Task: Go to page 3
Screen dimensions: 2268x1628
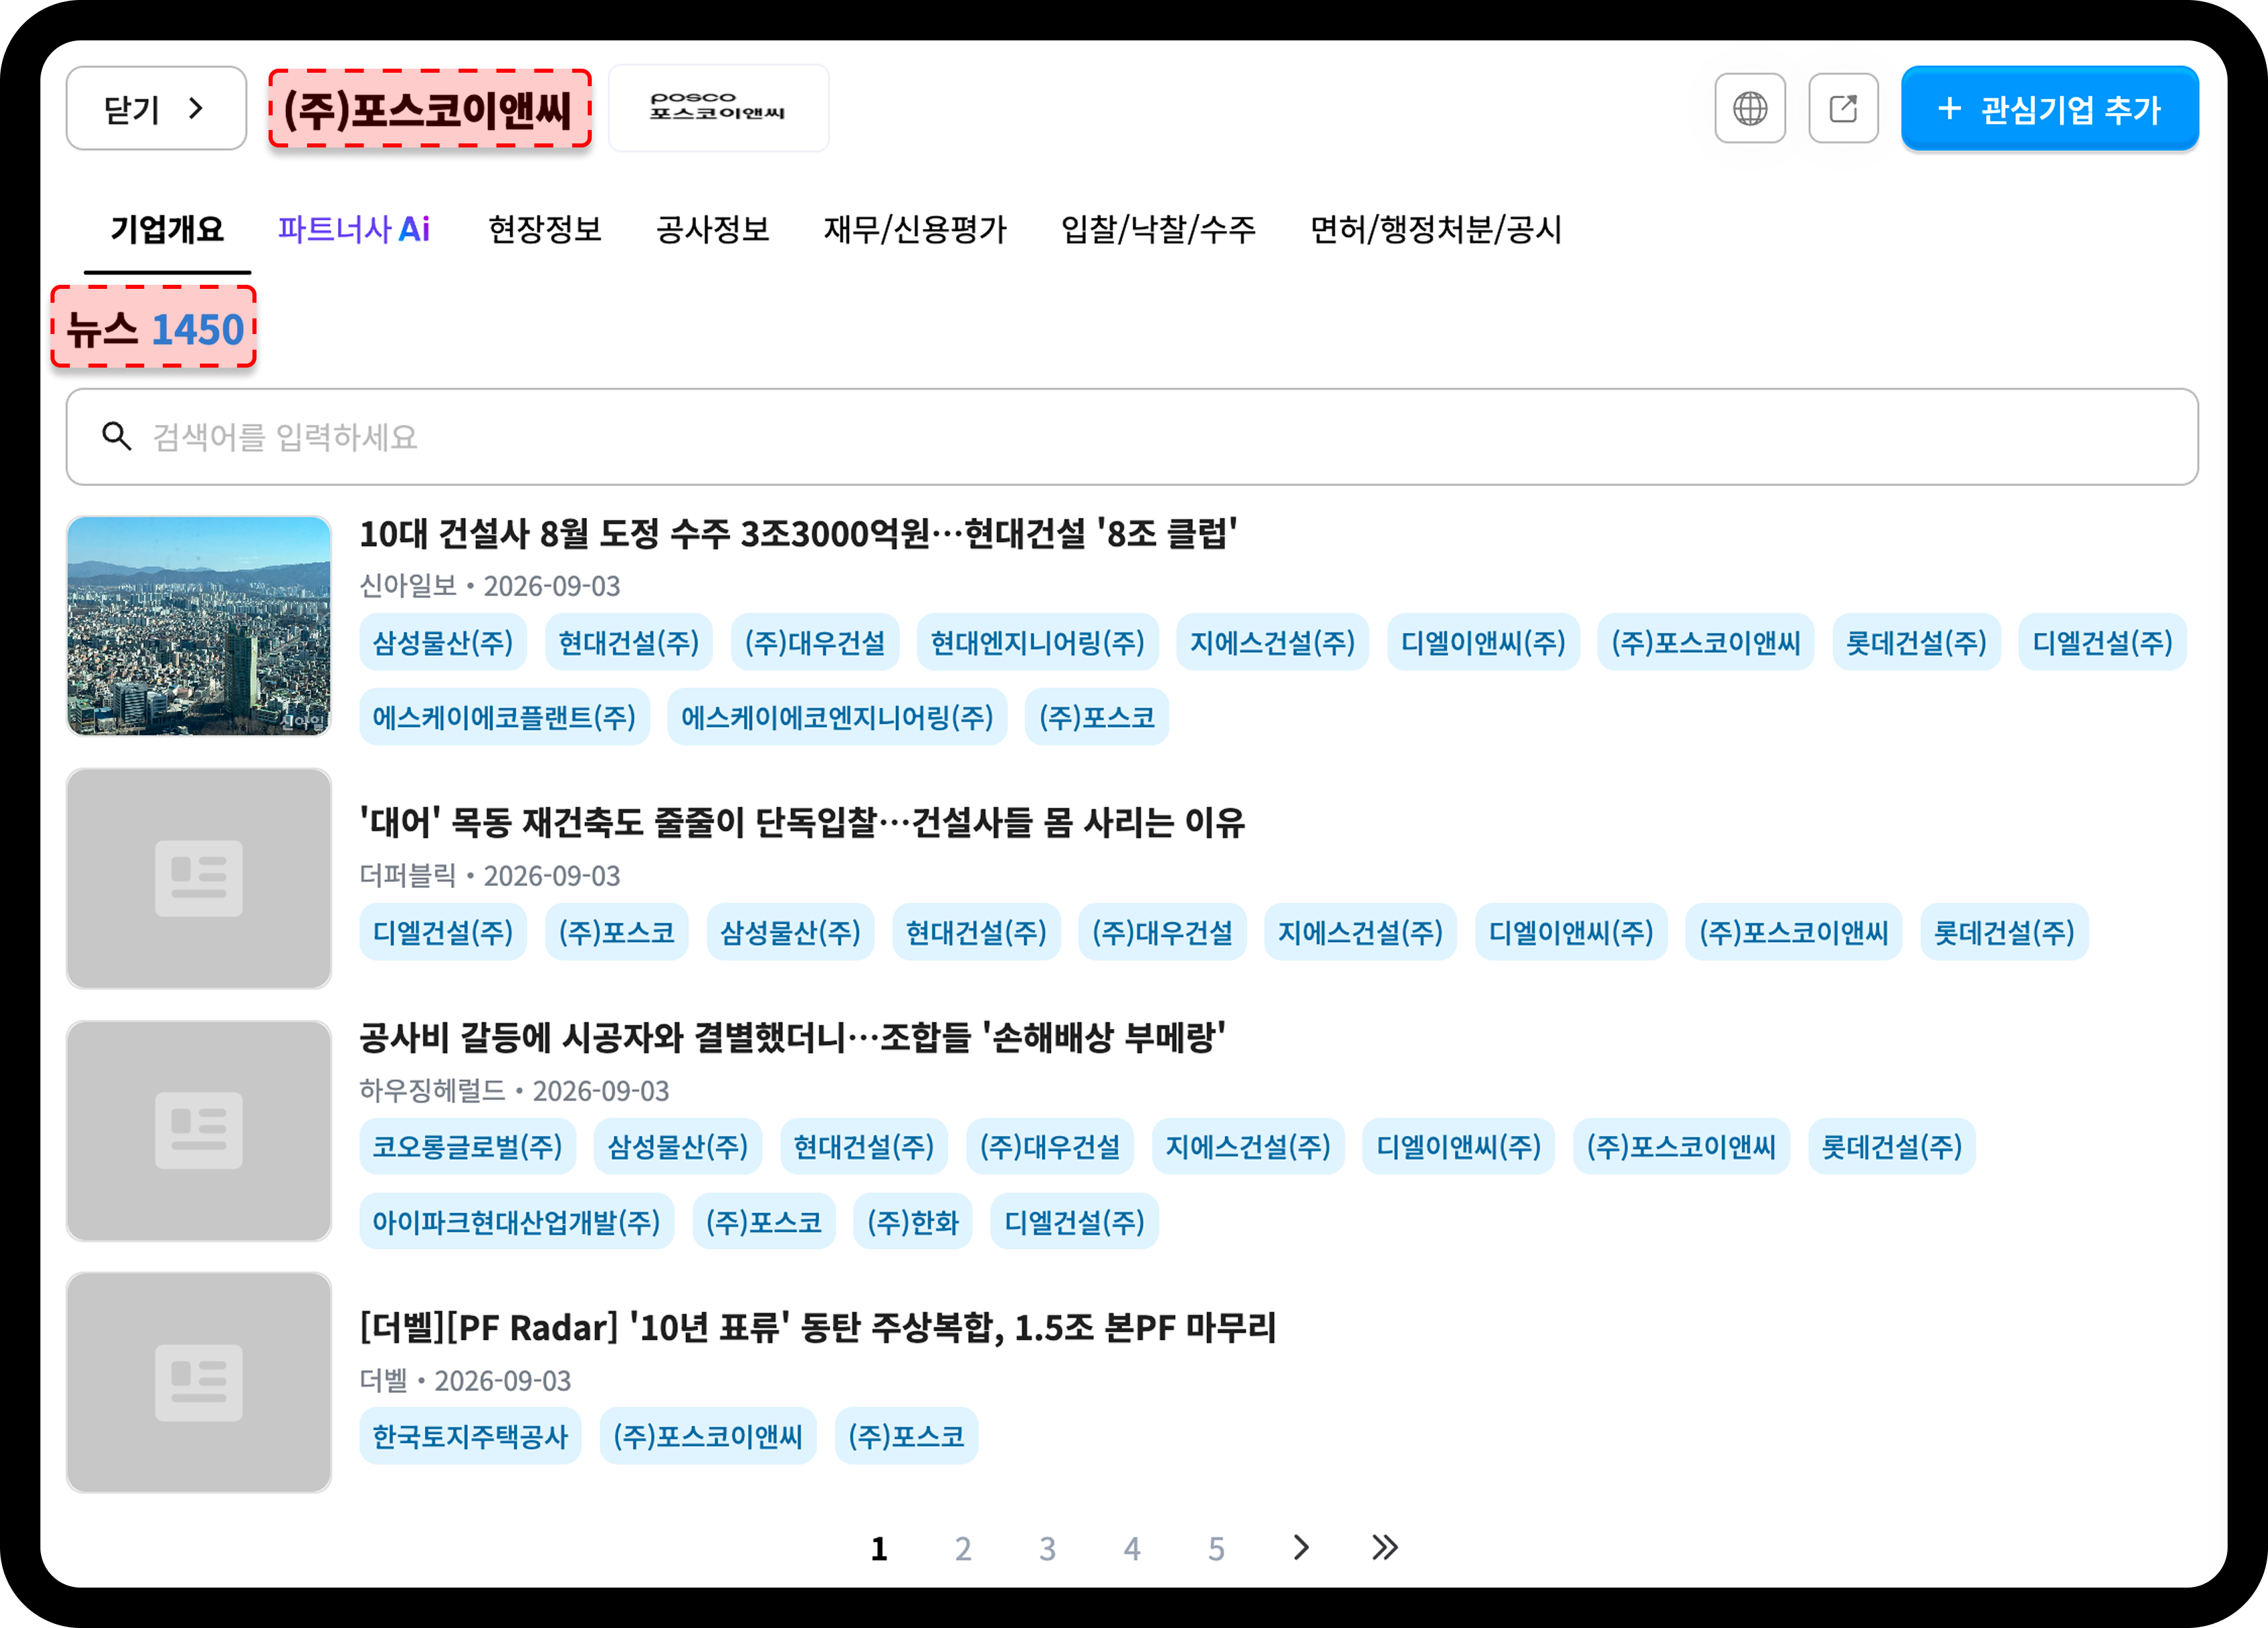Action: (1047, 1548)
